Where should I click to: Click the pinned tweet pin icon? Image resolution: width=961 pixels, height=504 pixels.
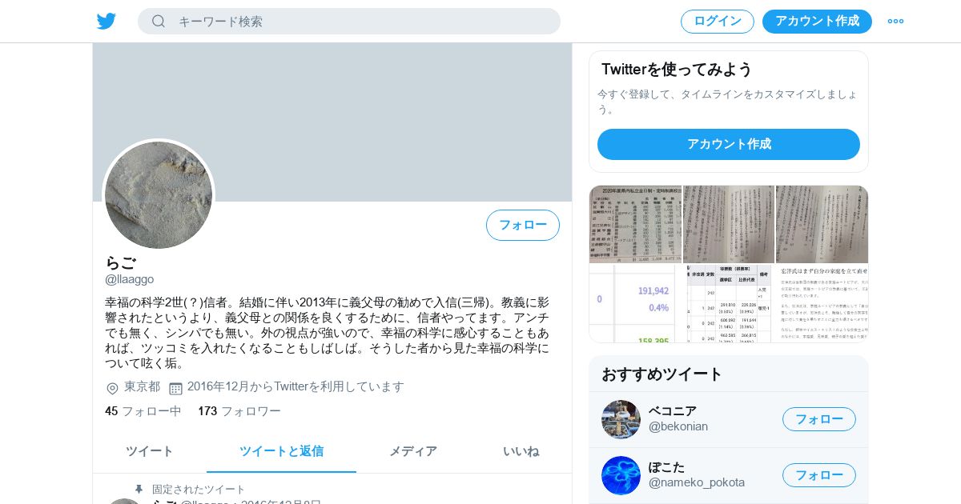pyautogui.click(x=139, y=489)
